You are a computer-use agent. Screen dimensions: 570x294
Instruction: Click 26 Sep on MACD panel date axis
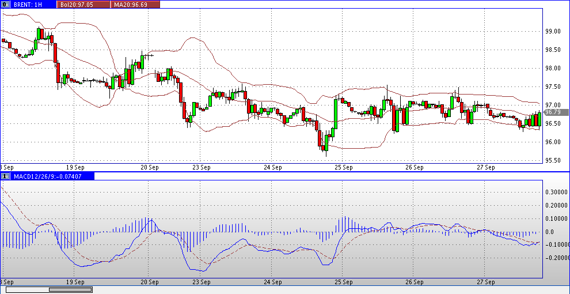(x=415, y=282)
